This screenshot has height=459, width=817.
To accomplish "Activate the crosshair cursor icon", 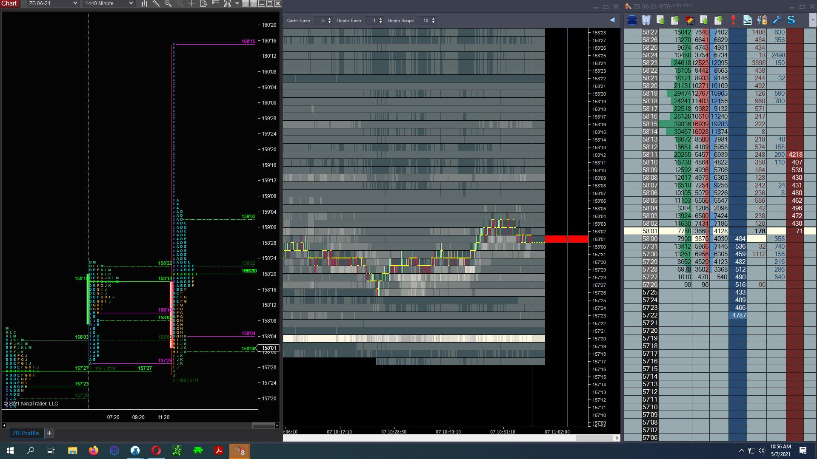I will point(192,3).
